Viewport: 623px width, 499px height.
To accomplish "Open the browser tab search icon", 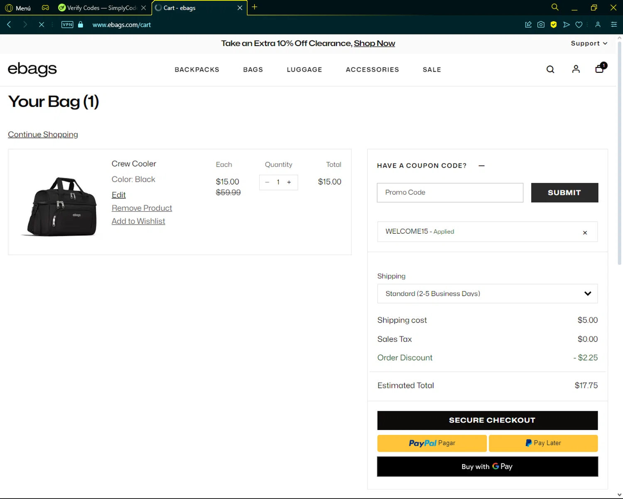I will (x=555, y=7).
